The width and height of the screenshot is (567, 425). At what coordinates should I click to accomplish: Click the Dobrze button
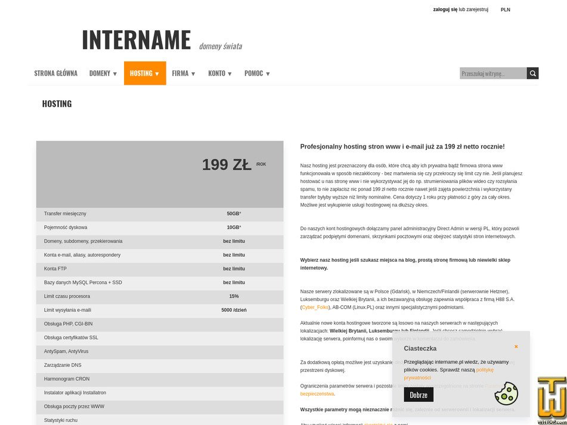pos(419,395)
